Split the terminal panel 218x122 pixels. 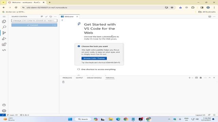pyautogui.click(x=196, y=78)
